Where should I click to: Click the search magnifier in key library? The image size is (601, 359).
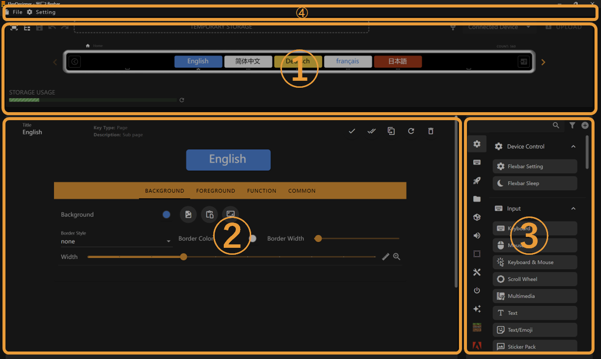pyautogui.click(x=556, y=126)
